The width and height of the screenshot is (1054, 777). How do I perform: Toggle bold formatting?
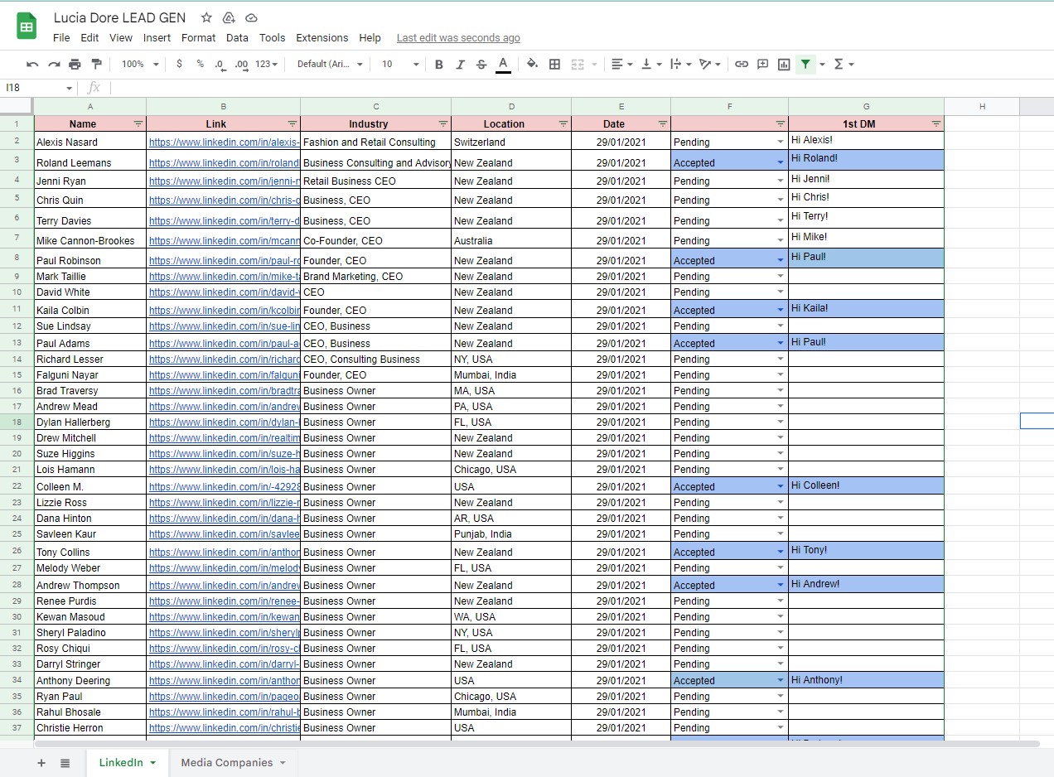pos(439,65)
